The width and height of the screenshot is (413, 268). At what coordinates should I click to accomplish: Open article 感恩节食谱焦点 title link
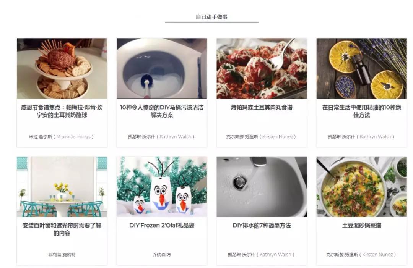62,111
